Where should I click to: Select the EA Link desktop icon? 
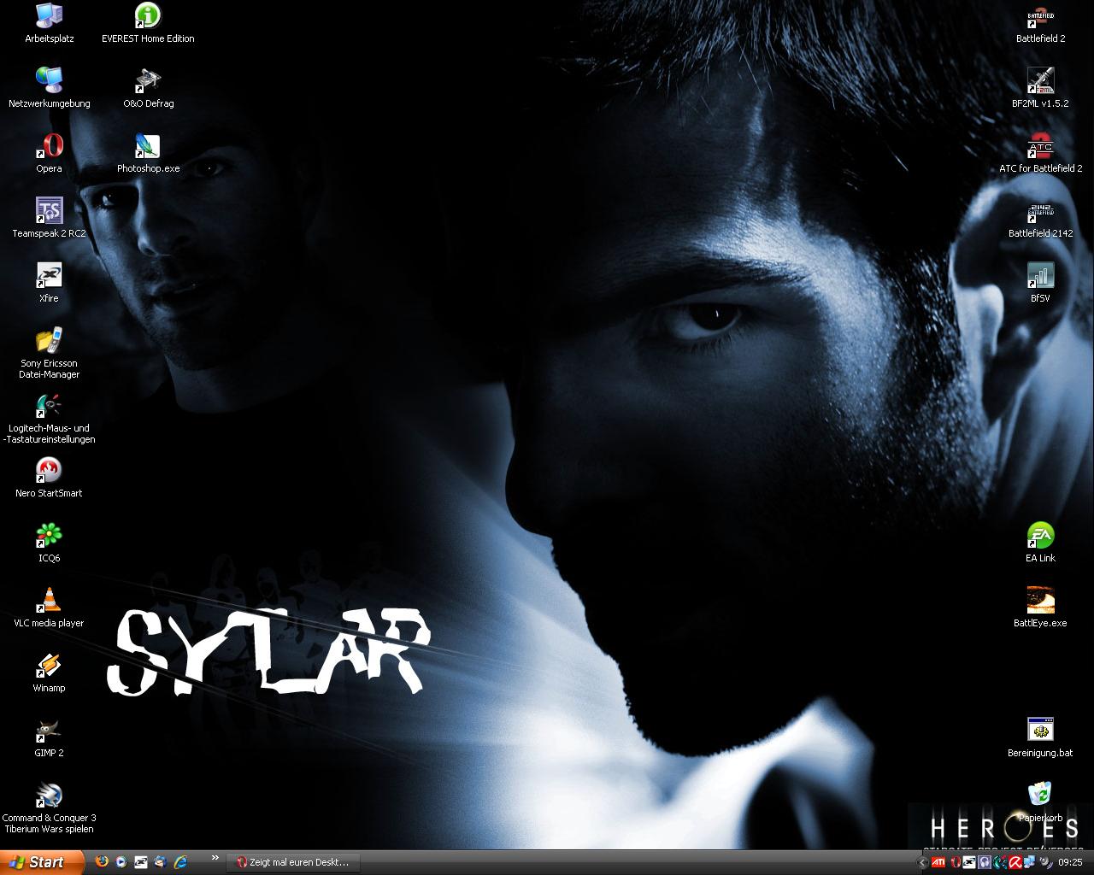[x=1040, y=543]
